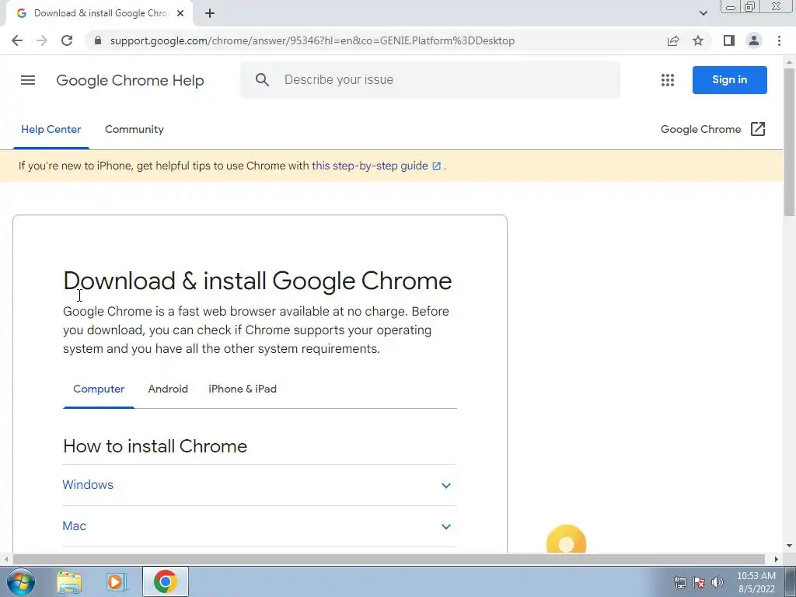The image size is (796, 597).
Task: Click the volume speaker tray icon
Action: (717, 582)
